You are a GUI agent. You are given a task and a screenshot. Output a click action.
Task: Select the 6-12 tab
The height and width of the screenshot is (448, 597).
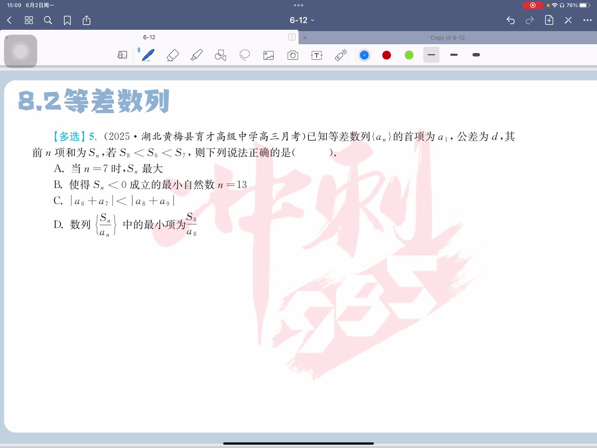point(149,37)
